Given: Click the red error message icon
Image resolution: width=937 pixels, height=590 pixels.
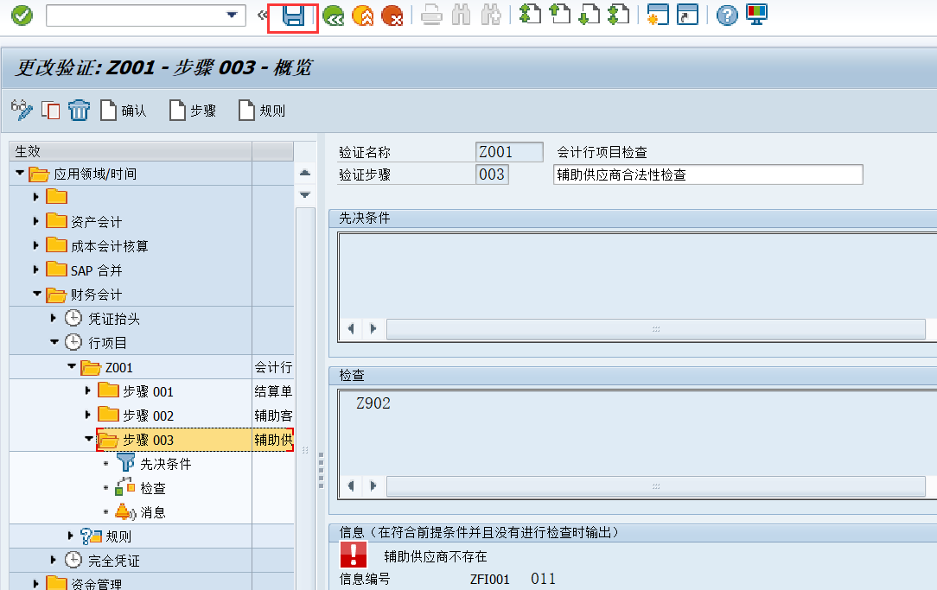Looking at the screenshot, I should tap(354, 555).
